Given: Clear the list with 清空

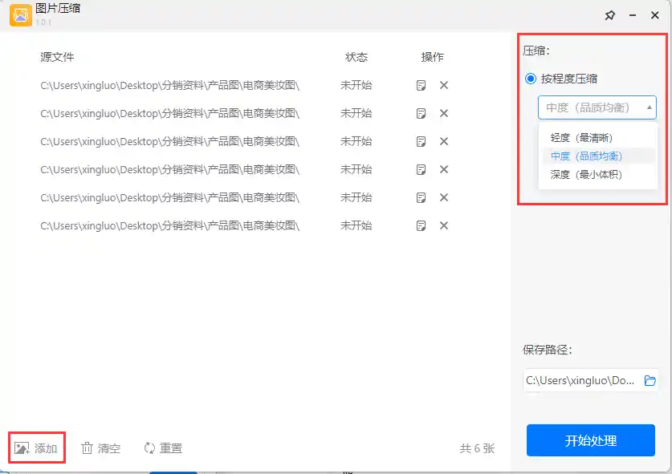Looking at the screenshot, I should point(100,448).
